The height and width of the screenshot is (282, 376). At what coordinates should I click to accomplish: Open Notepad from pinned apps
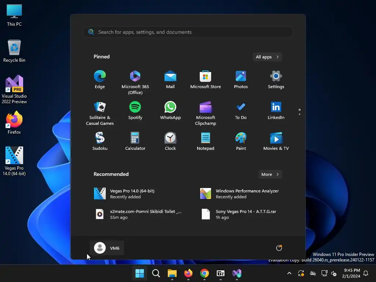click(x=206, y=141)
